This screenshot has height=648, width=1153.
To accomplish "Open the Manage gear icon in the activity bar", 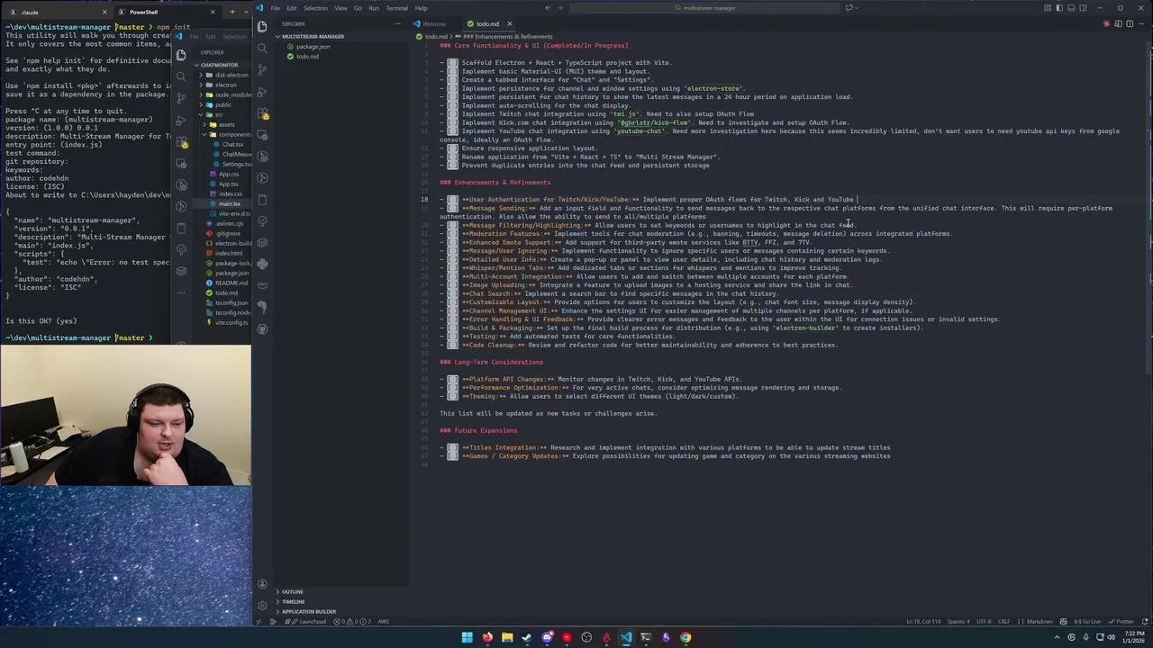I will (x=262, y=606).
